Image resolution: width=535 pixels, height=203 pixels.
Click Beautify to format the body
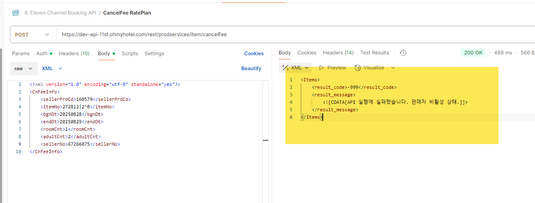coord(251,68)
